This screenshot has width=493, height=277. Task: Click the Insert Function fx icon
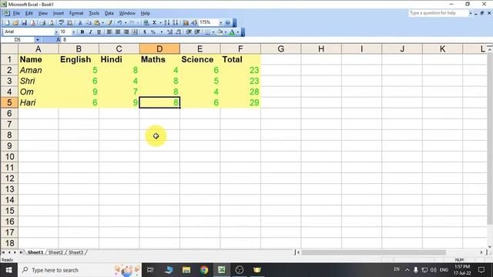pos(59,40)
